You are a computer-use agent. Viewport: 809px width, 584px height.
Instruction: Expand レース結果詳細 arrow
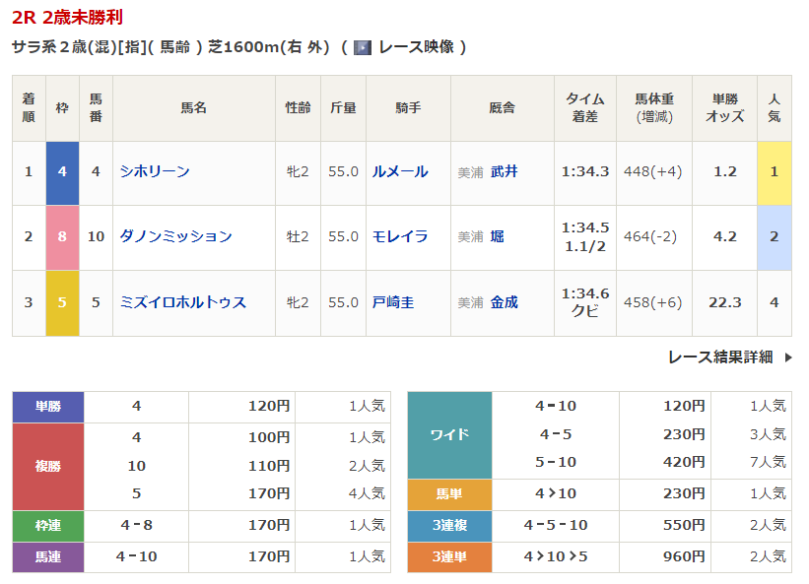click(787, 357)
